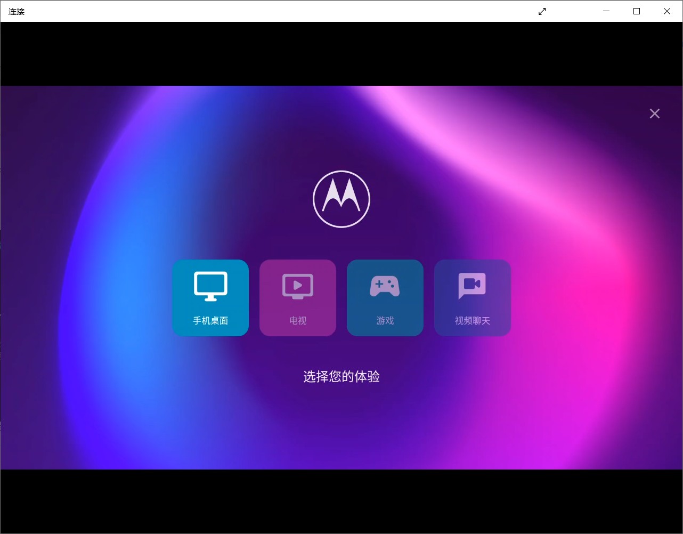Close the Ready For experience overlay
The image size is (683, 534).
[655, 114]
